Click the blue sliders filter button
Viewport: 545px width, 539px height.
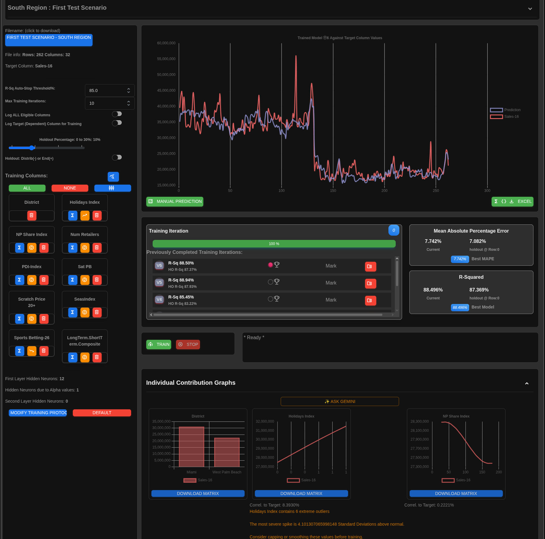point(113,188)
